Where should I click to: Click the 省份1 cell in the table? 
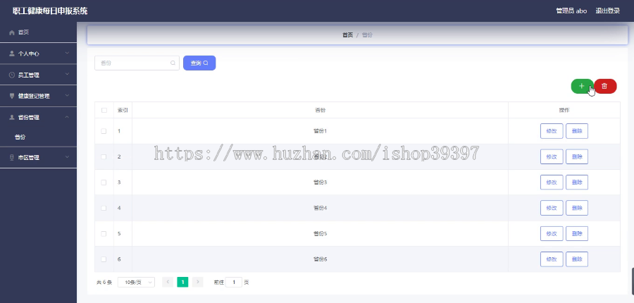pos(320,131)
